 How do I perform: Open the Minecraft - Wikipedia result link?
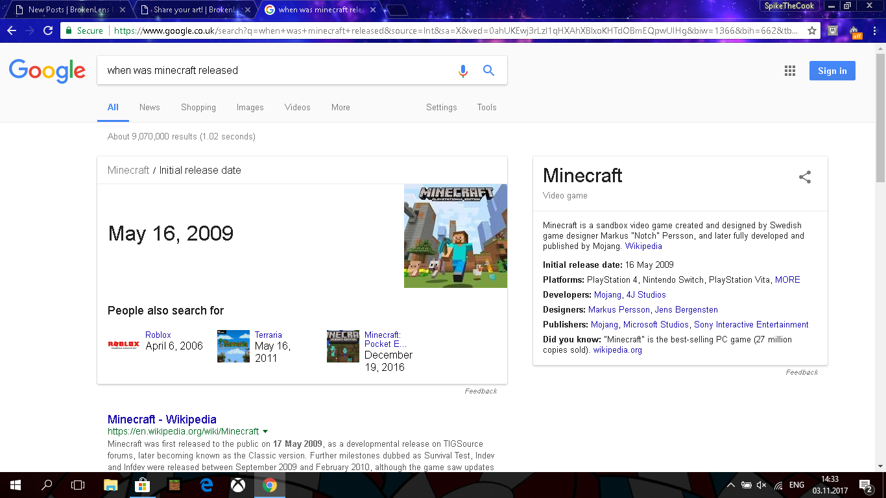[x=162, y=420]
